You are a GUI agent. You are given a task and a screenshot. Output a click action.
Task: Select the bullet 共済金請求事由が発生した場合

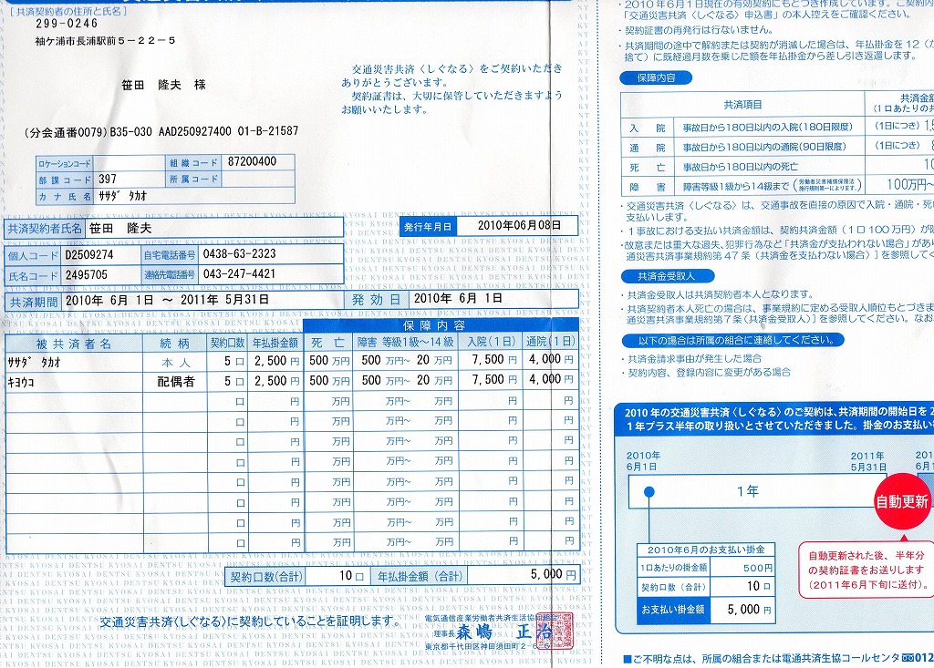(694, 358)
